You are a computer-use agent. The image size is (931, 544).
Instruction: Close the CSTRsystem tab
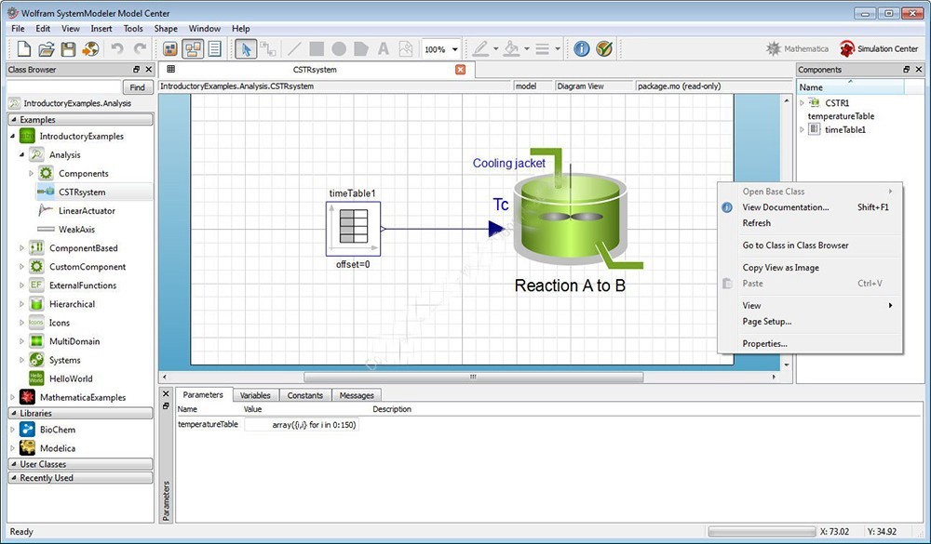coord(460,70)
